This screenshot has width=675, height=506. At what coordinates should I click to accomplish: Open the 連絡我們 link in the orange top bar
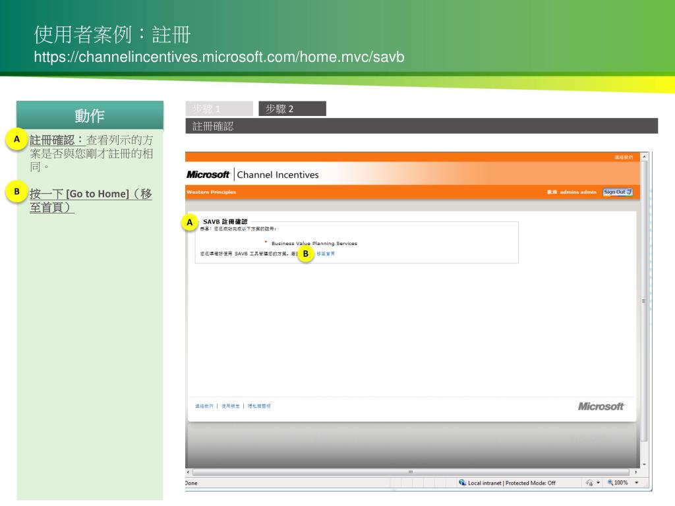tap(624, 157)
